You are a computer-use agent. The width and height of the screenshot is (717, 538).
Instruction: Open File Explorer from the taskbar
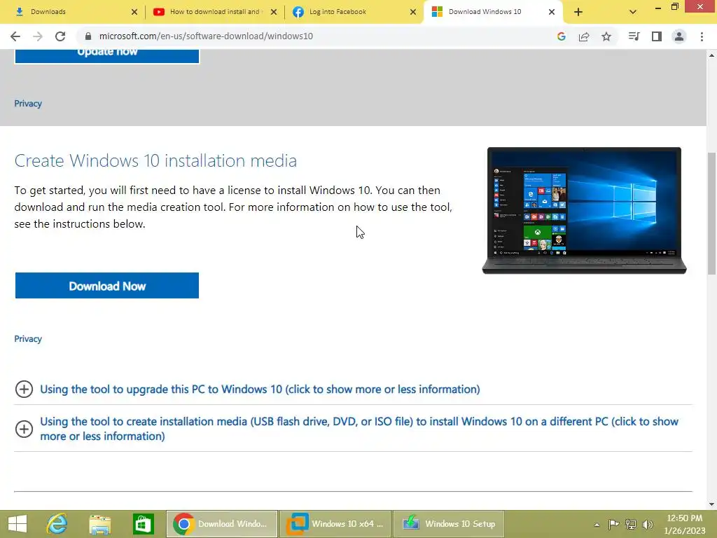(100, 524)
